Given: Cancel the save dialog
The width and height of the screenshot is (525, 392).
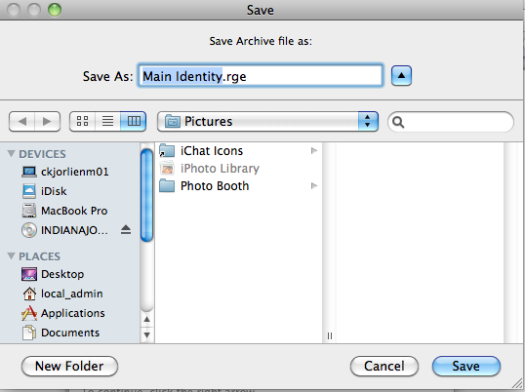Looking at the screenshot, I should 384,366.
